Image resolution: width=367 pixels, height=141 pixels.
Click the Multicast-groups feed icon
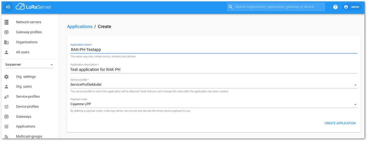7,136
